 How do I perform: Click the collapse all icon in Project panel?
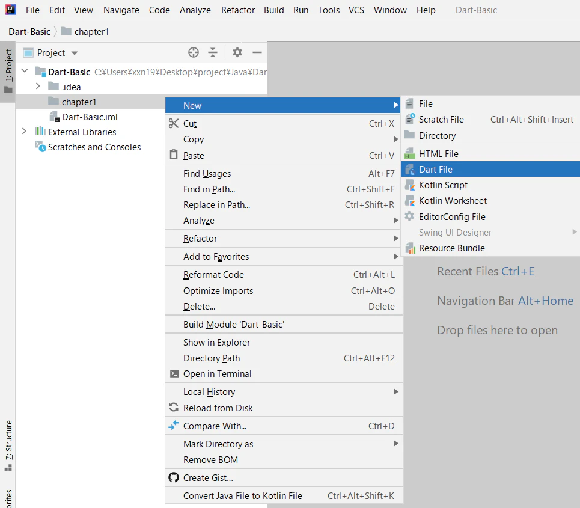pyautogui.click(x=213, y=52)
